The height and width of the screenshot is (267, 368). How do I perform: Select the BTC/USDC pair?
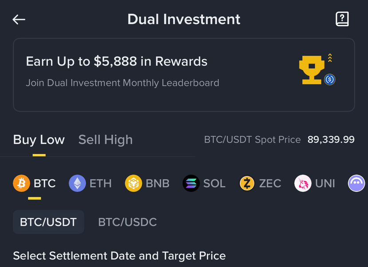tap(127, 222)
